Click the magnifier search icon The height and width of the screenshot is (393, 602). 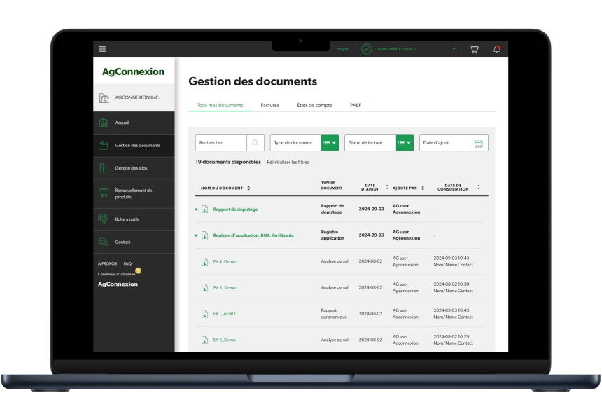pos(256,143)
